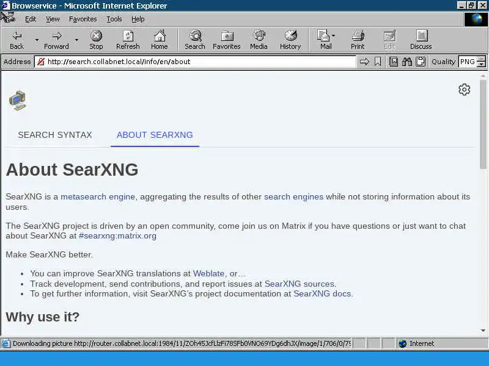Screen dimensions: 489x366
Task: Click the Go arrow next to address bar
Action: coord(364,62)
